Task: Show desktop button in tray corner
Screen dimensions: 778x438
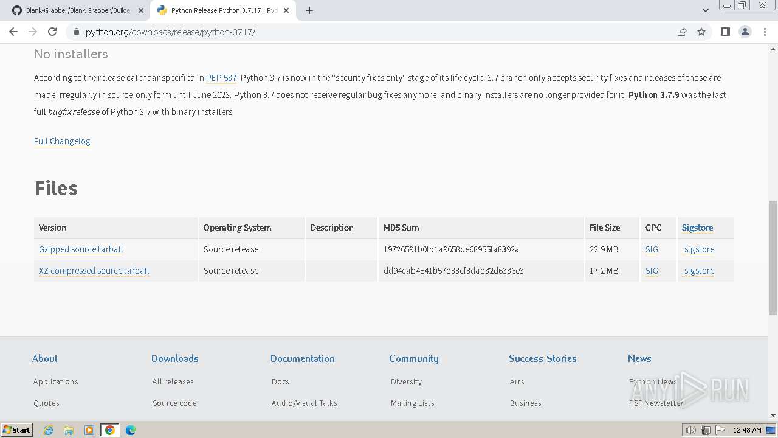Action: click(771, 430)
